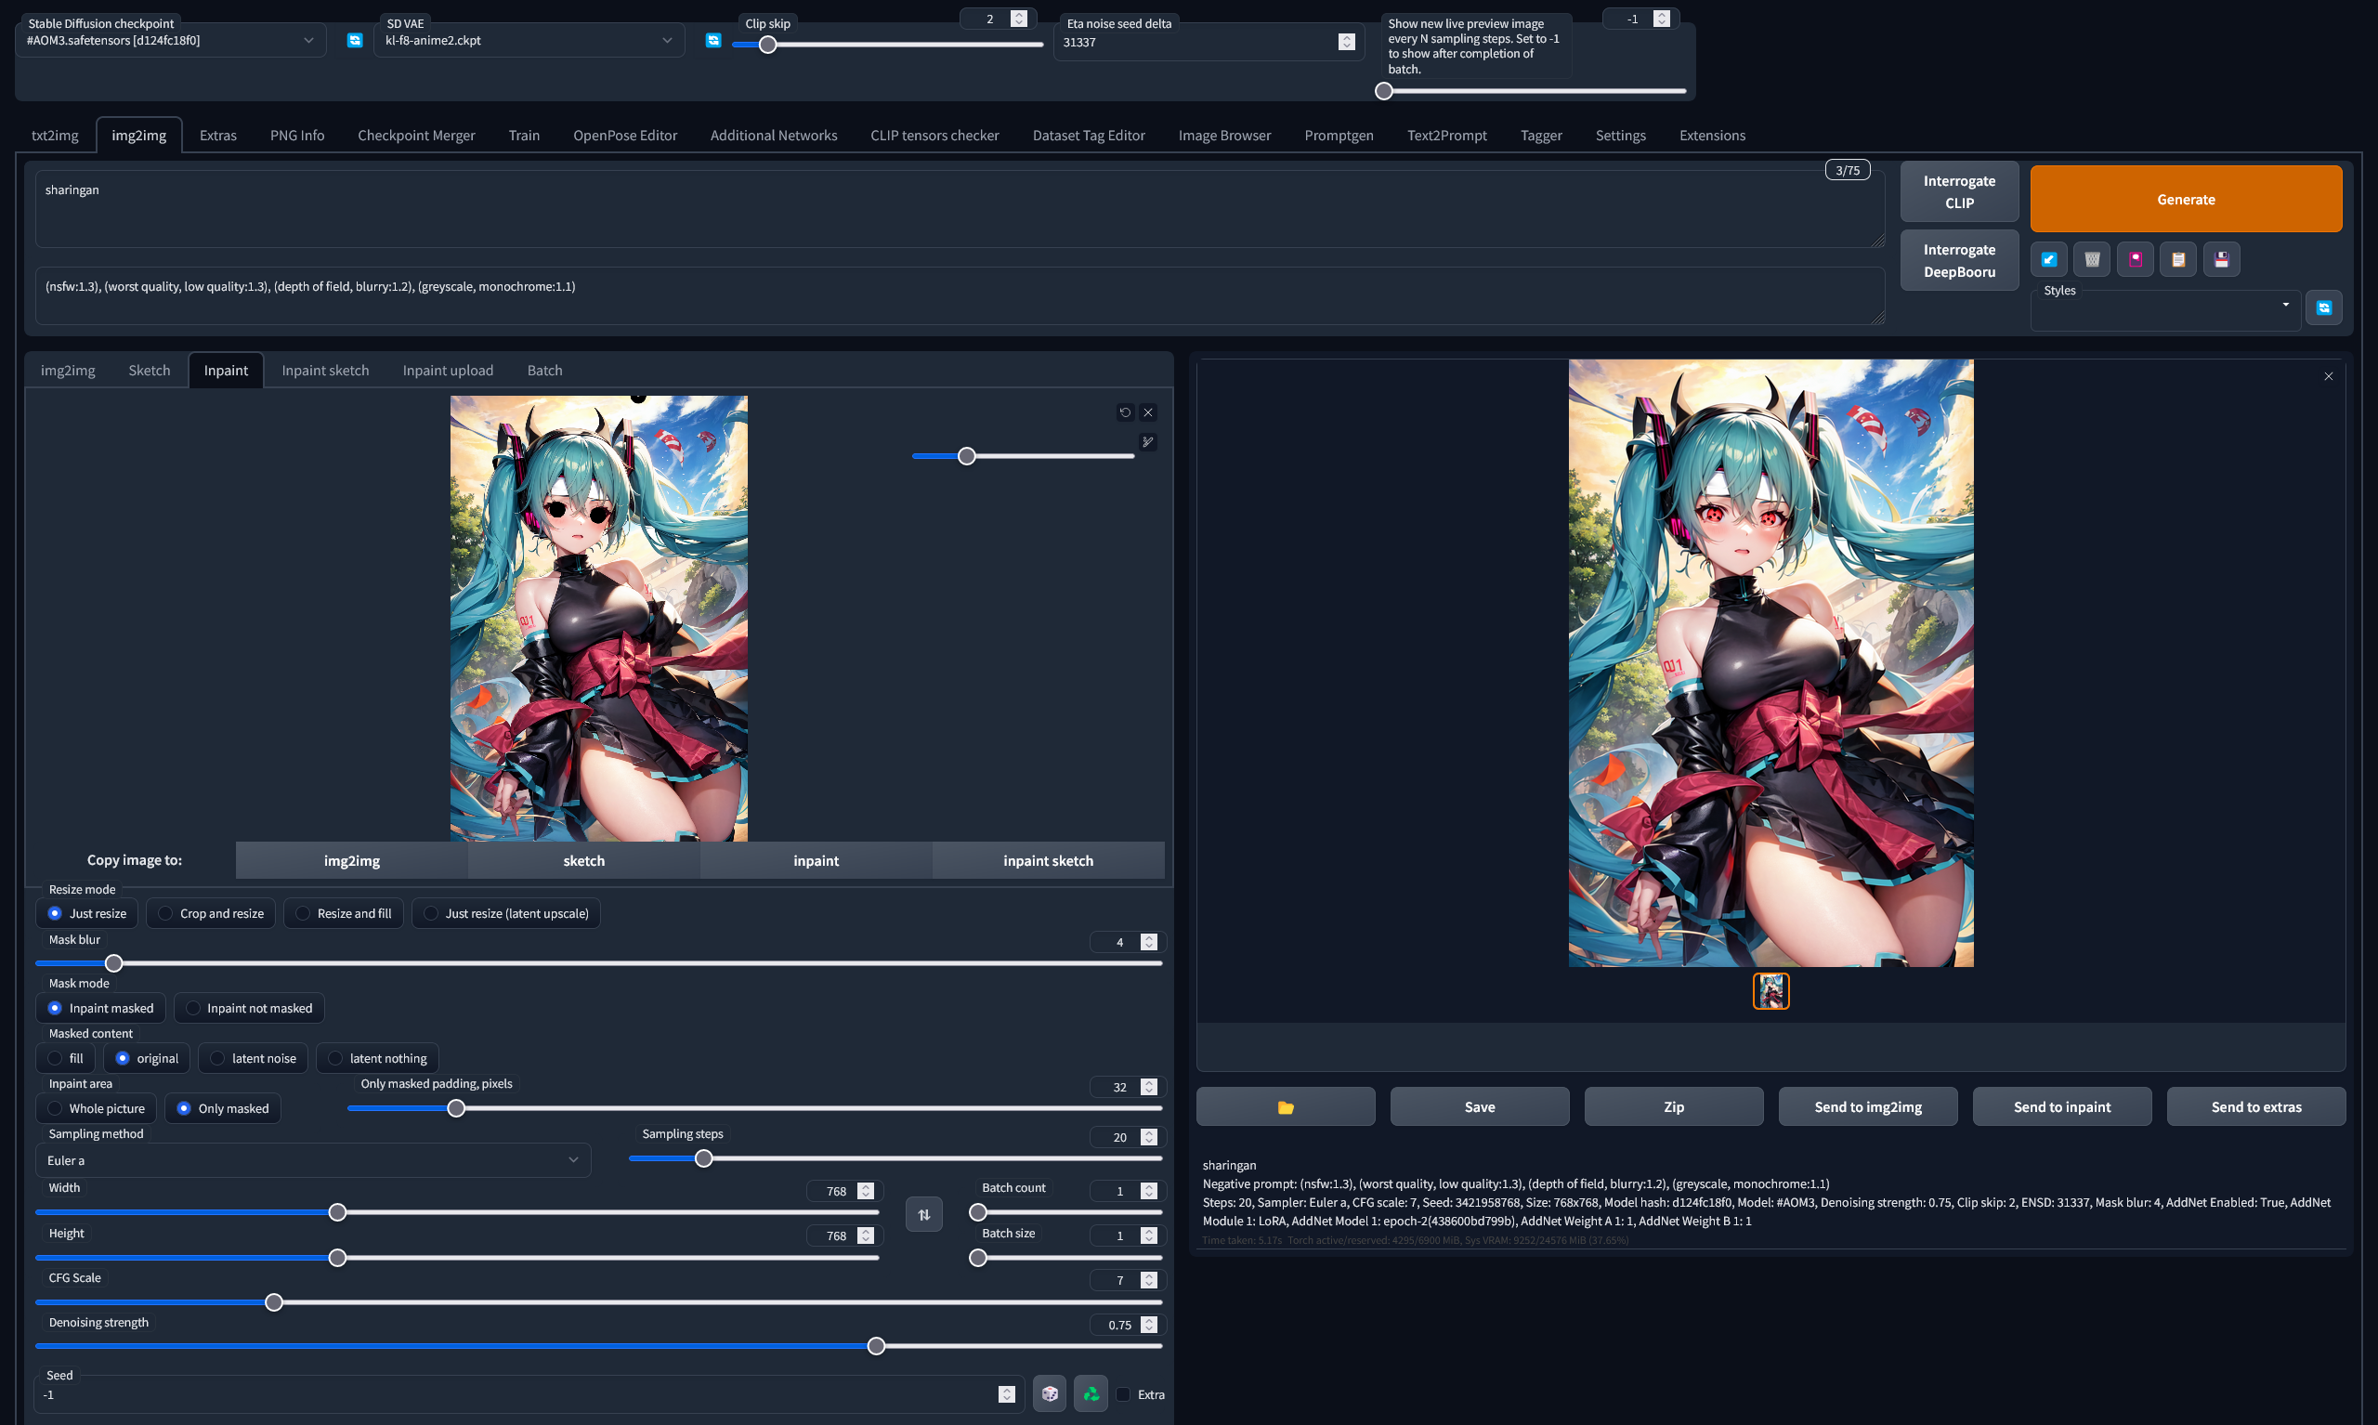Image resolution: width=2378 pixels, height=1425 pixels.
Task: Open the OpenPose Editor tab
Action: pos(625,136)
